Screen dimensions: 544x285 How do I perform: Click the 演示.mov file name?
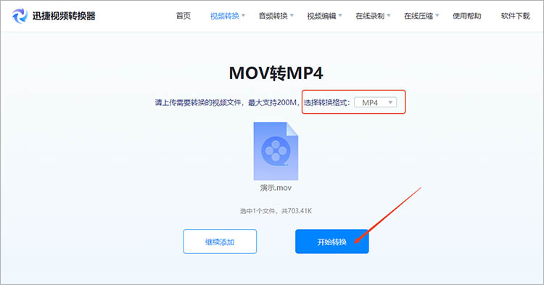pyautogui.click(x=276, y=188)
